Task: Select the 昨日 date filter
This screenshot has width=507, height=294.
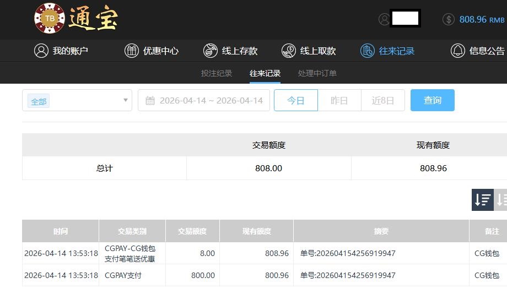Action: point(339,100)
